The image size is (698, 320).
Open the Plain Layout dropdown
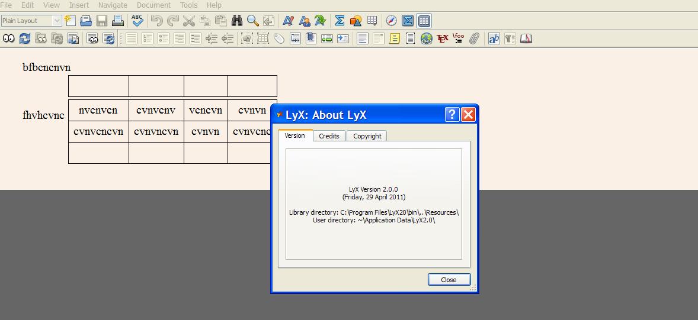pos(31,21)
